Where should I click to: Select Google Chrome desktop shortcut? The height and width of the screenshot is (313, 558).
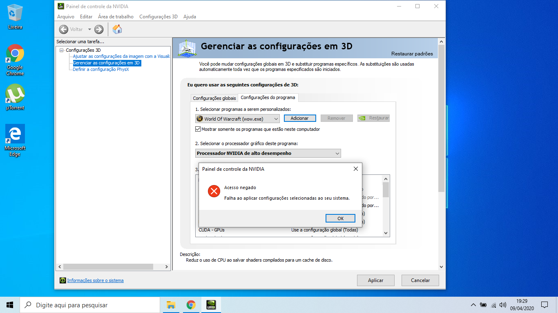click(15, 60)
